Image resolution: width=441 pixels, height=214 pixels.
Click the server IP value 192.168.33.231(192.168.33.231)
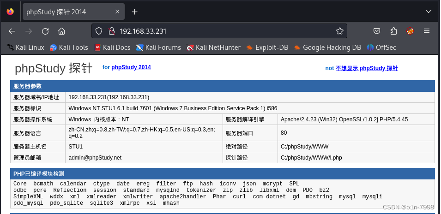point(109,97)
